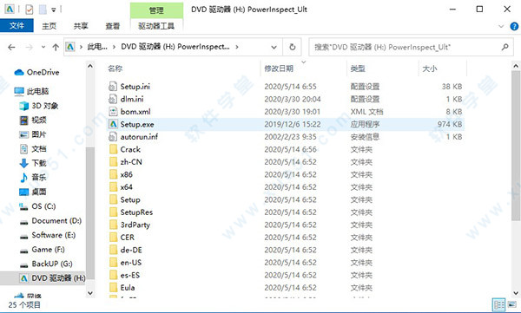Click the navigation pane scrollbar down arrow

[90, 293]
